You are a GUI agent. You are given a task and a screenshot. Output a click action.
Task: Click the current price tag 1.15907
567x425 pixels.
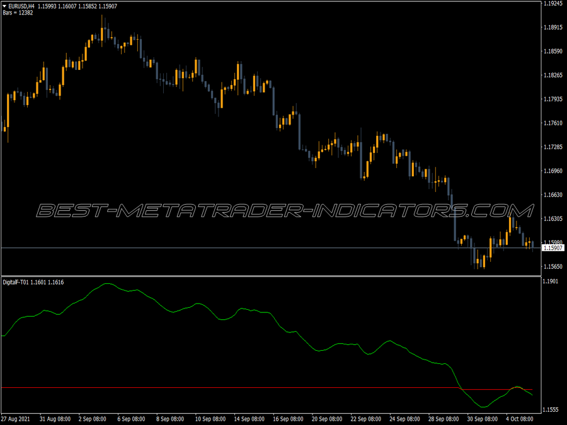tap(553, 248)
